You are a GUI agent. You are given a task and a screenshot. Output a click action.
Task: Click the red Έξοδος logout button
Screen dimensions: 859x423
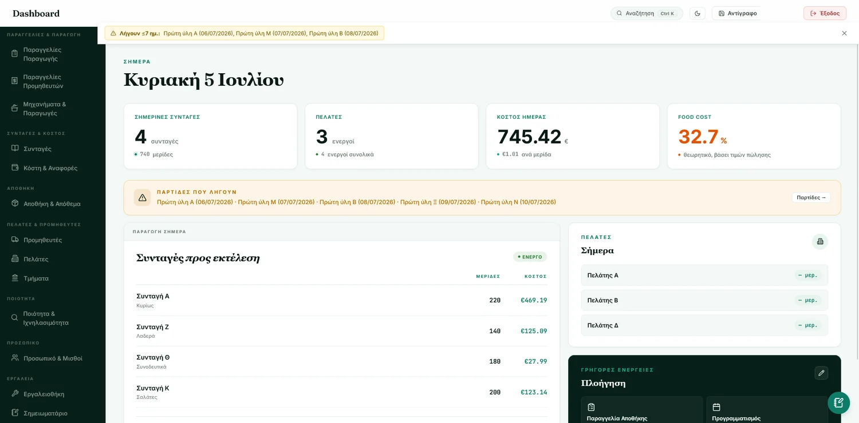click(825, 13)
